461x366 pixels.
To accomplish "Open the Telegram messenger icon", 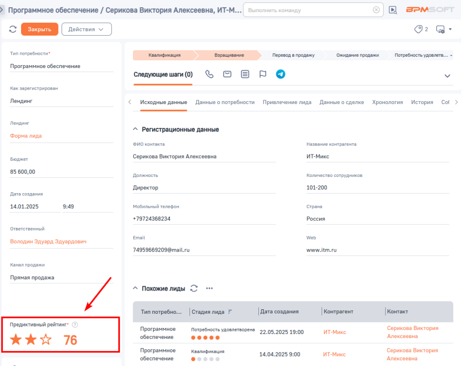I will click(x=280, y=74).
